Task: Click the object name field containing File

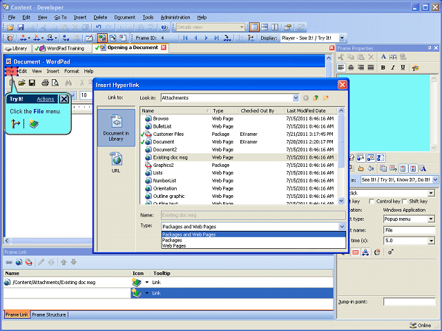Action: tap(409, 230)
